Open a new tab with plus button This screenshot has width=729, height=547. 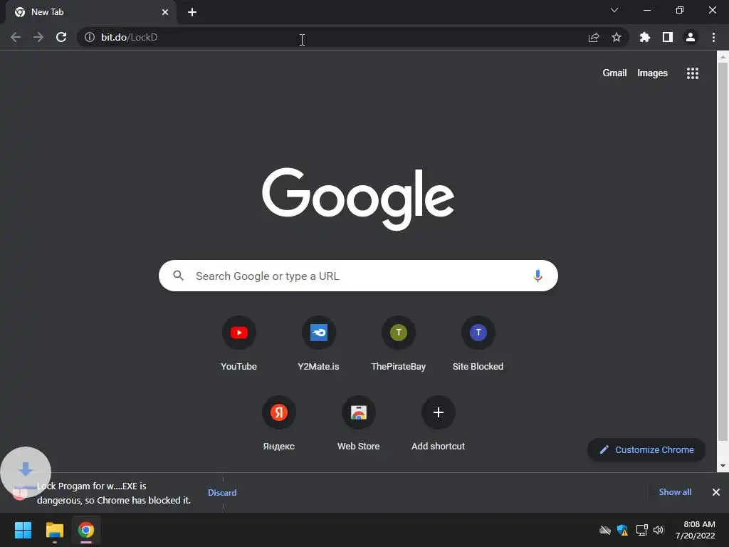(x=192, y=12)
